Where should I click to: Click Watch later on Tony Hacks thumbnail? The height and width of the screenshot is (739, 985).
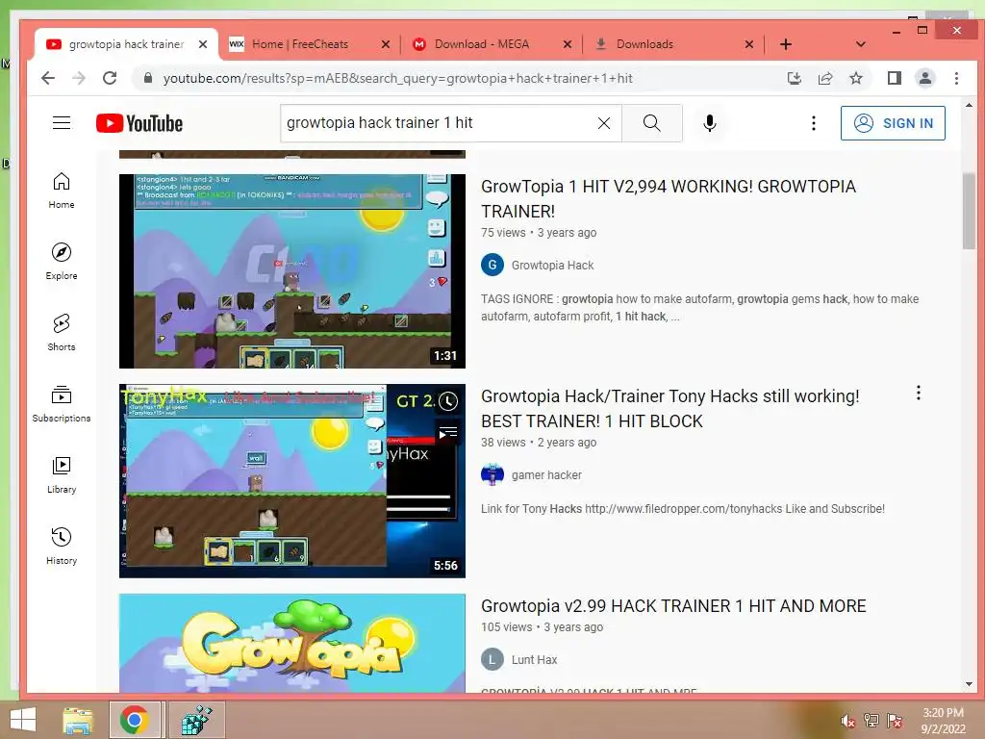click(x=448, y=401)
